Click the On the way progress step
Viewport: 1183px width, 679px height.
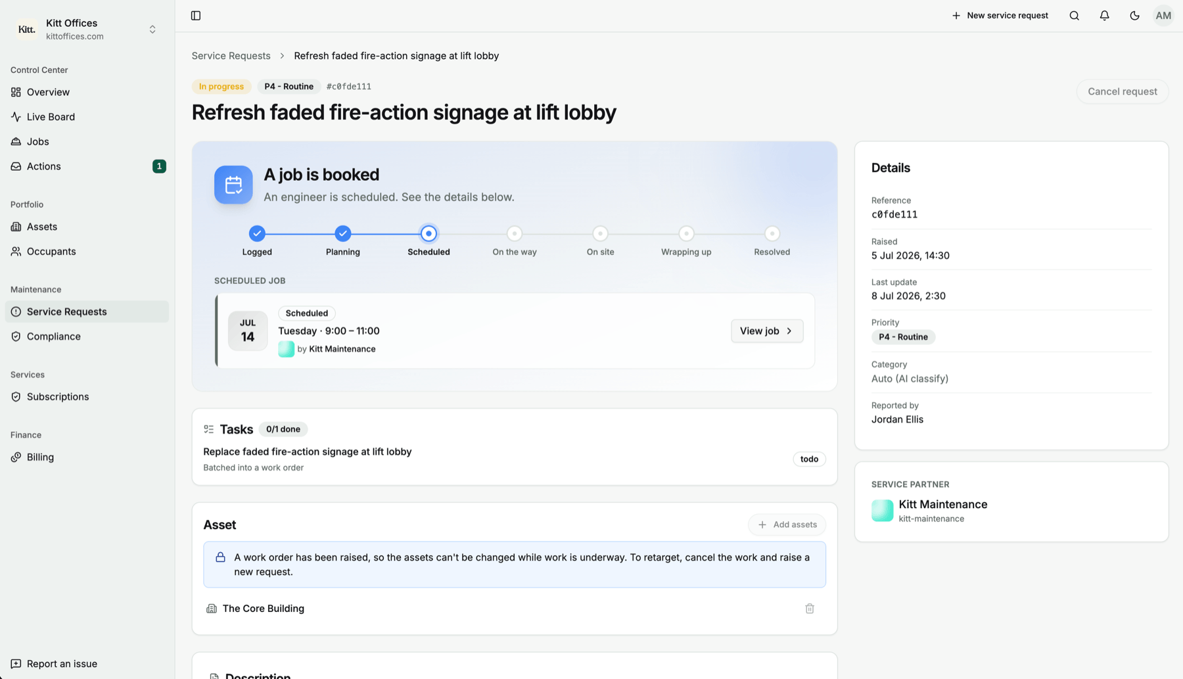coord(515,241)
